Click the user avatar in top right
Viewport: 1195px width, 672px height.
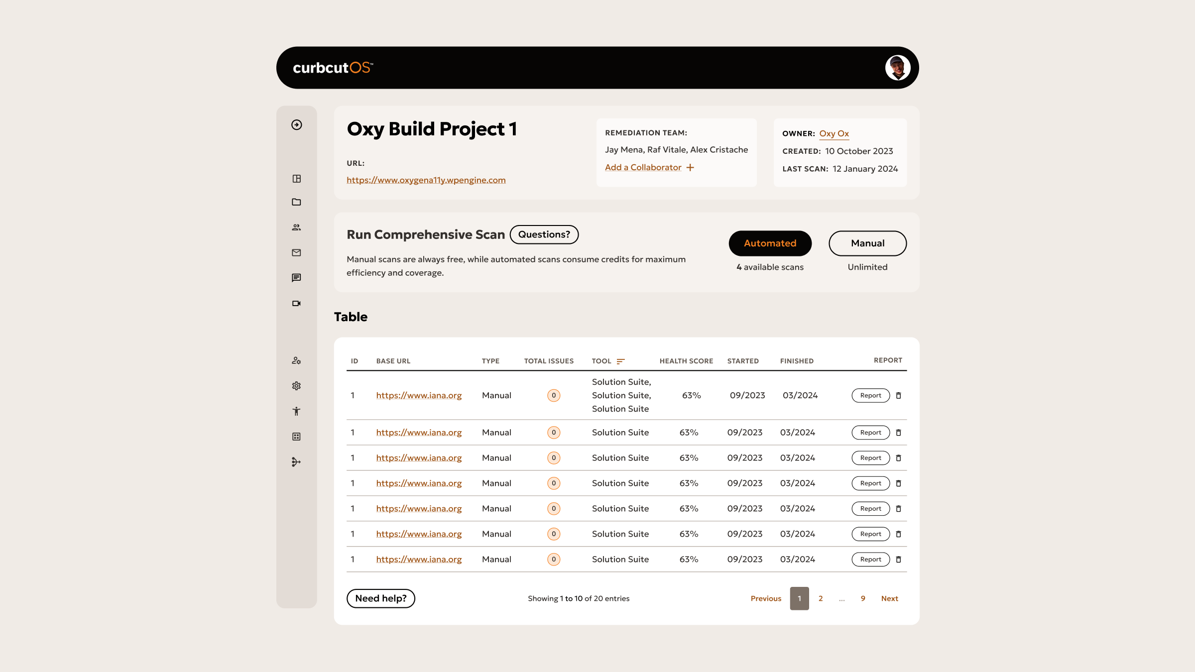pos(899,67)
